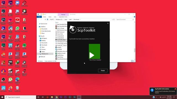This screenshot has height=99, width=177.
Task: Open ScpToolkit Settings desktop shortcut
Action: [24, 64]
